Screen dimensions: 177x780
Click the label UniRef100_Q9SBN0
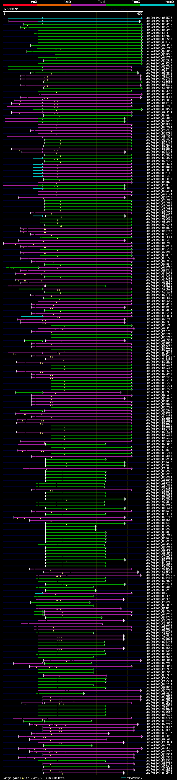pyautogui.click(x=159, y=666)
